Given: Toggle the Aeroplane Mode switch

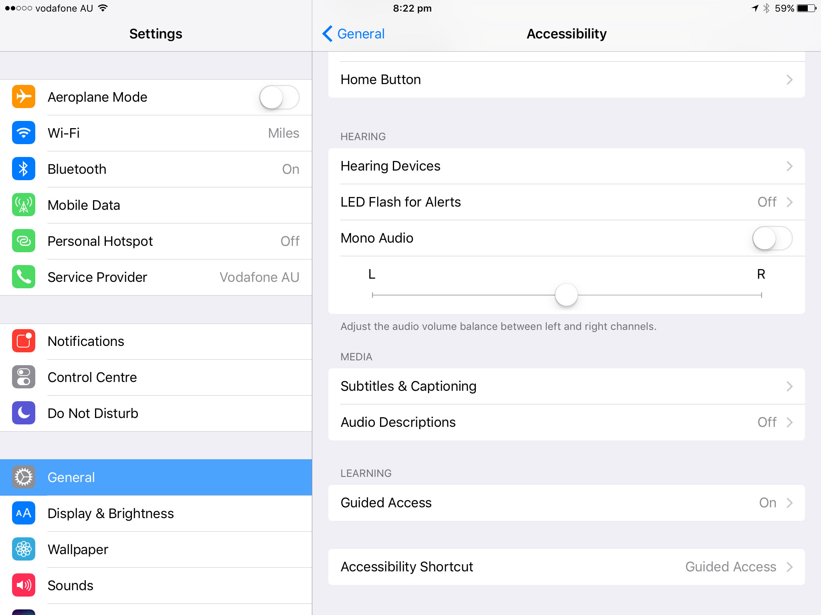Looking at the screenshot, I should [x=279, y=97].
